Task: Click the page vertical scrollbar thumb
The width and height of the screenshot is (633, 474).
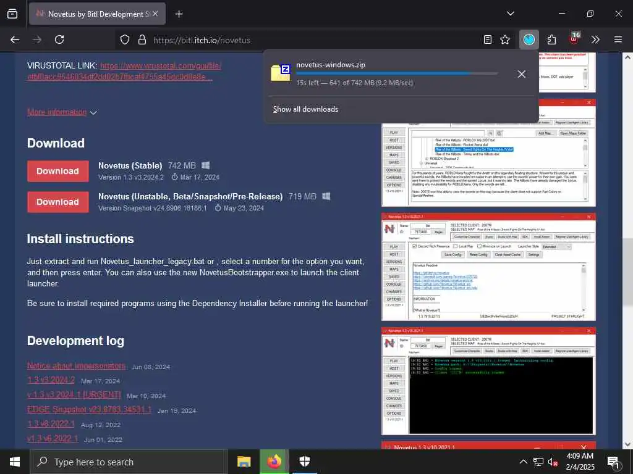Action: point(627,272)
